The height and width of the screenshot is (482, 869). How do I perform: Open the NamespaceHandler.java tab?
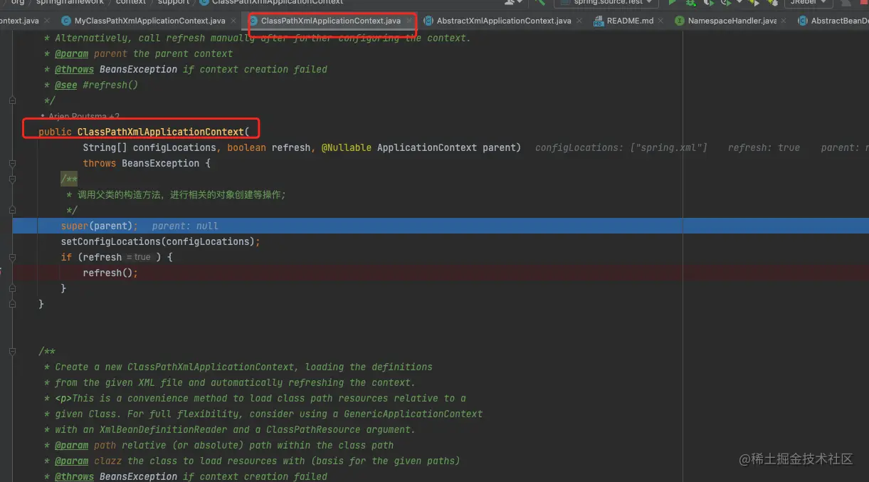732,21
